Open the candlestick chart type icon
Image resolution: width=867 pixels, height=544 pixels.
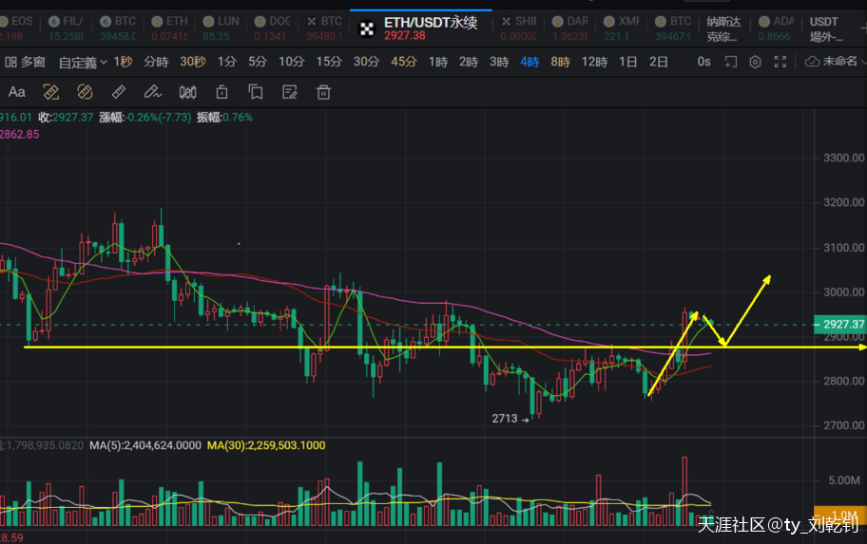187,92
